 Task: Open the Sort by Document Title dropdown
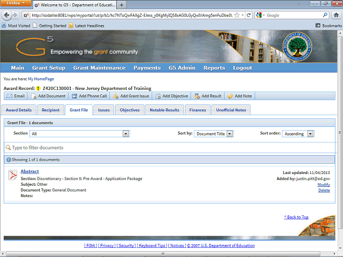point(214,134)
